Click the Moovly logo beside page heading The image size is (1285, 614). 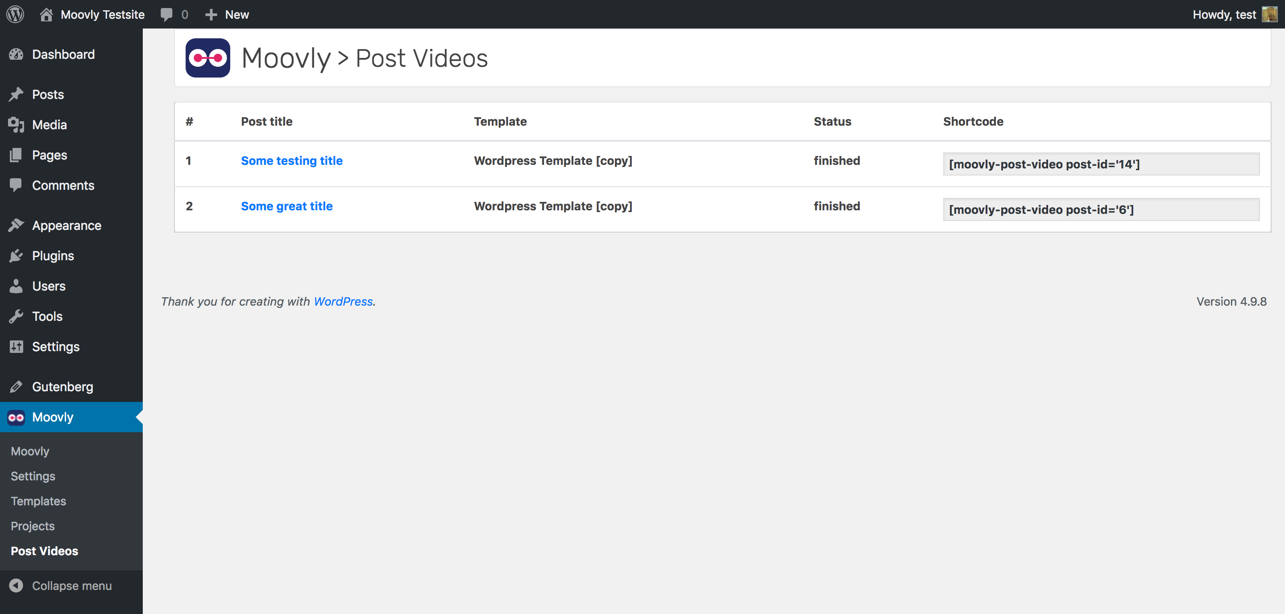tap(207, 58)
